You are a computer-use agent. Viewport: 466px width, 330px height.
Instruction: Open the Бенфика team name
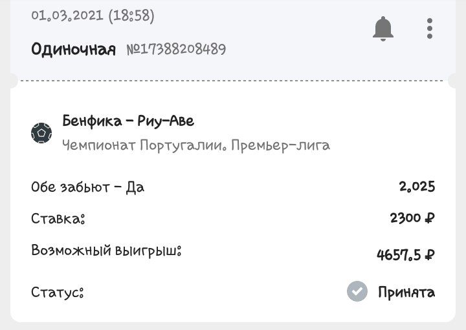tap(91, 121)
